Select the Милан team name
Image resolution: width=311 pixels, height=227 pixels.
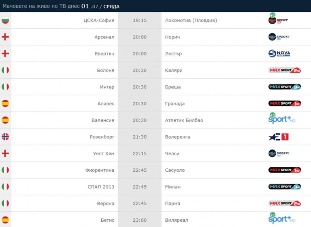[173, 187]
